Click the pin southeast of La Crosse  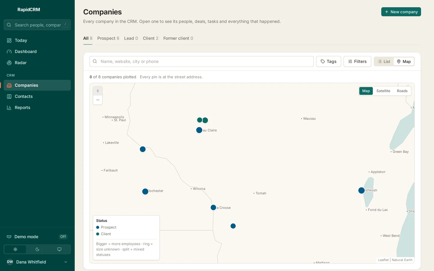233,226
